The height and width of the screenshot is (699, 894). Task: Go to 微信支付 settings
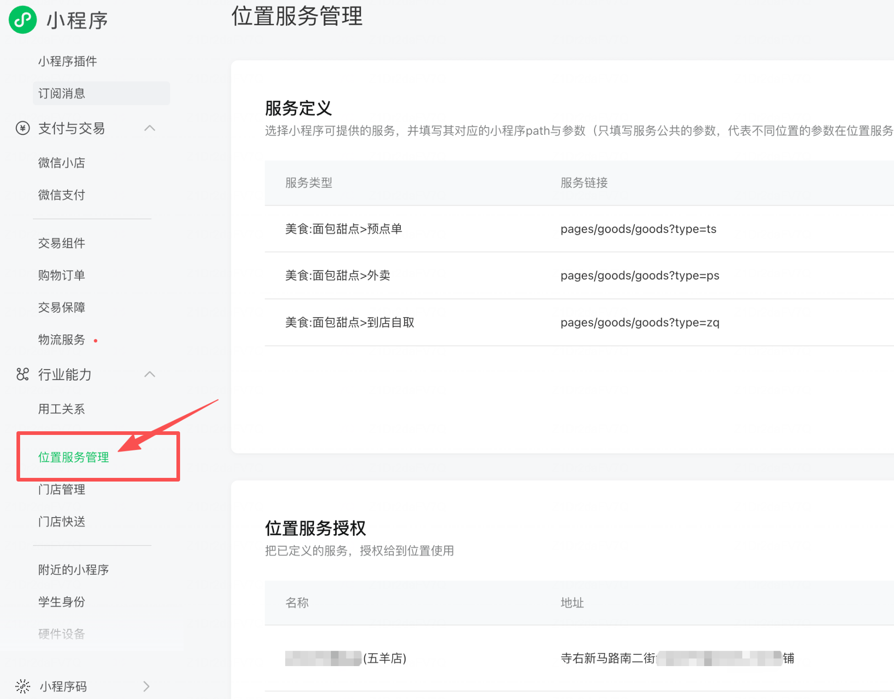coord(62,195)
